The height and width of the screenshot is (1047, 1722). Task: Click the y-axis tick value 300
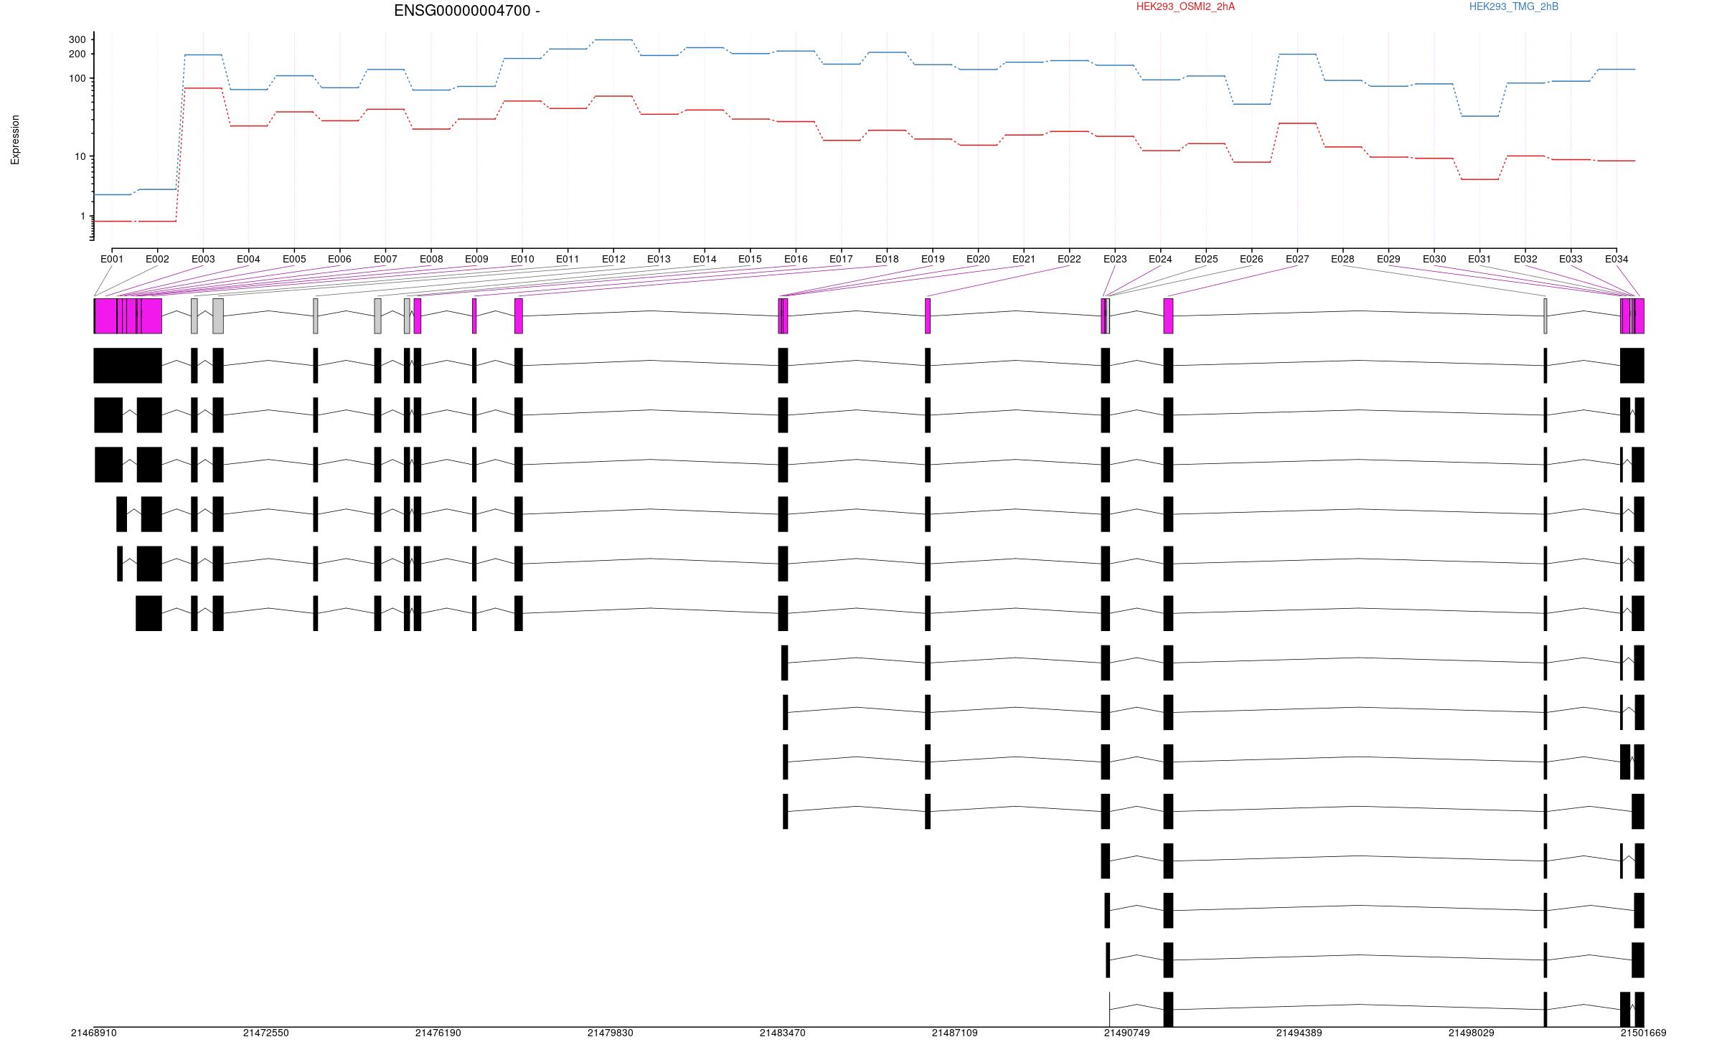tap(77, 39)
